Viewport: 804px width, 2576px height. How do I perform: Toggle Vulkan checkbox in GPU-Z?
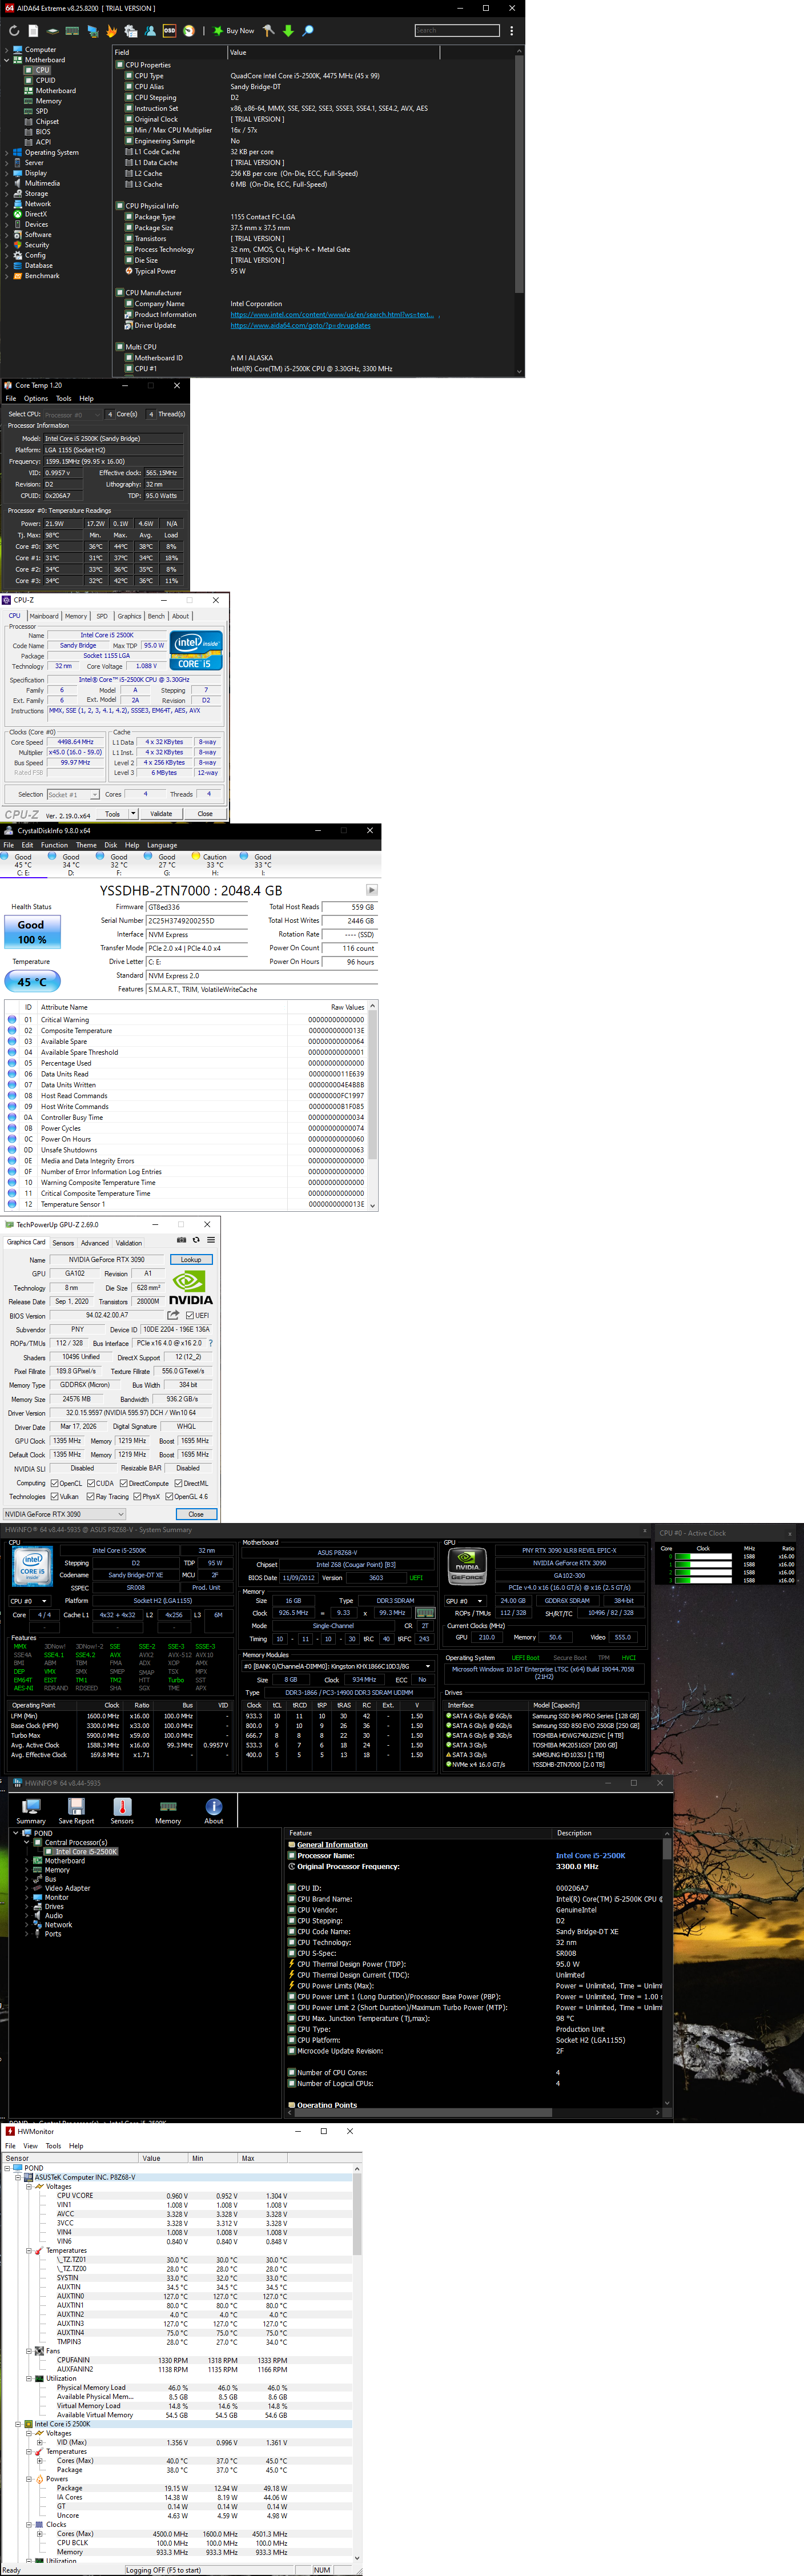54,1497
